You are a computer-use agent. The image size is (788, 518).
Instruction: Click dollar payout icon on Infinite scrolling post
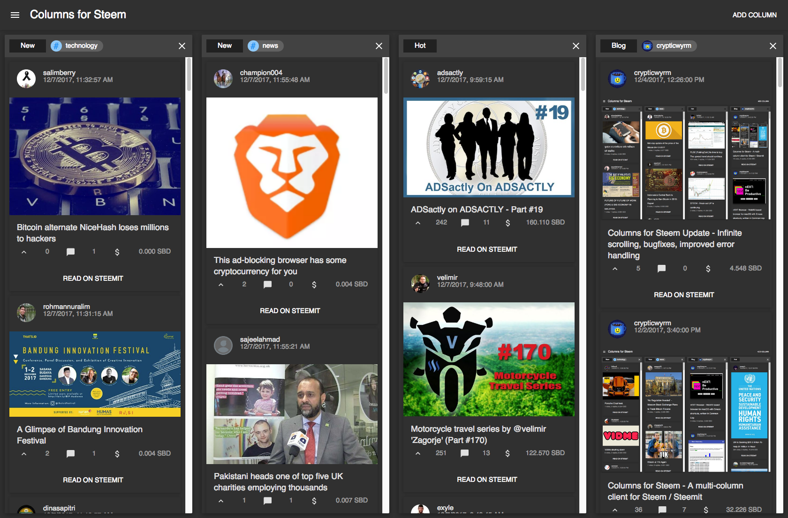tap(708, 269)
